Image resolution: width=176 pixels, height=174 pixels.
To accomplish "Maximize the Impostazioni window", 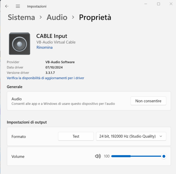I will point(159,4).
